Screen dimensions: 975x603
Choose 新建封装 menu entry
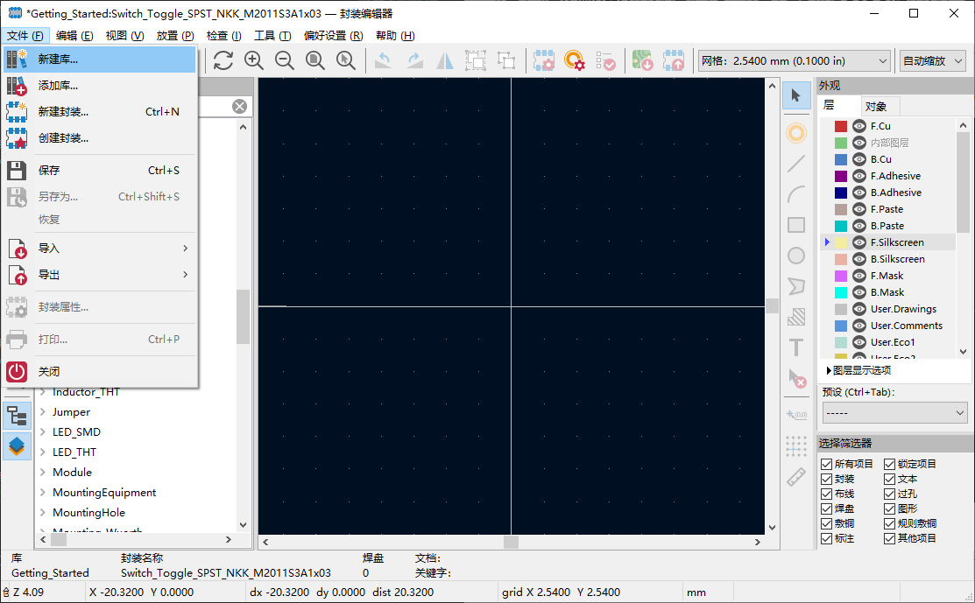coord(100,112)
